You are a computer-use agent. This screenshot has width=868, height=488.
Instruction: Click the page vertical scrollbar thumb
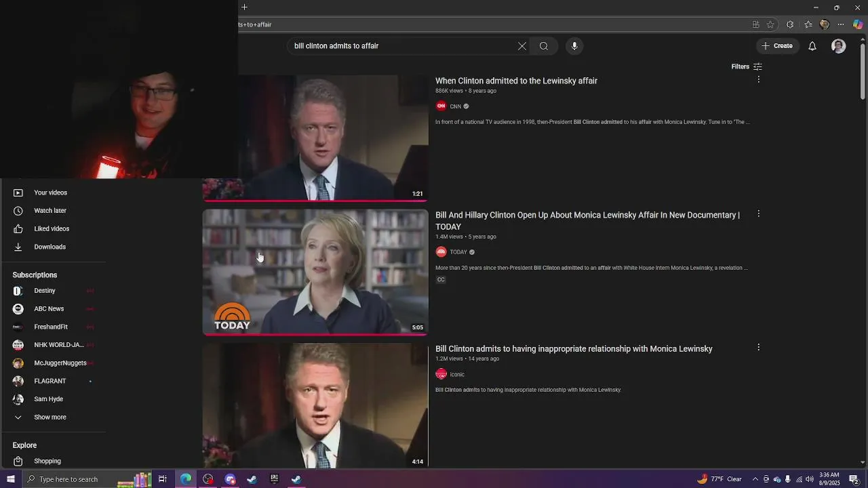(x=863, y=70)
